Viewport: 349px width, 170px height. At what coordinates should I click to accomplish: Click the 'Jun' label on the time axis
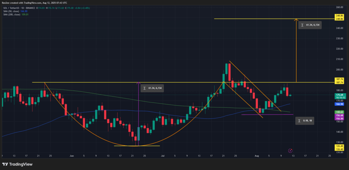click(x=72, y=156)
